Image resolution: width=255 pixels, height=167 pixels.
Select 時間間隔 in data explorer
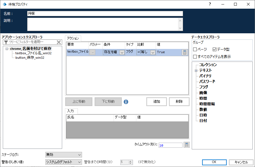(207, 104)
